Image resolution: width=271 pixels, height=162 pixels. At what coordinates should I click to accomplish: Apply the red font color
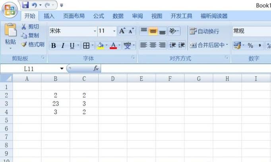coord(113,46)
